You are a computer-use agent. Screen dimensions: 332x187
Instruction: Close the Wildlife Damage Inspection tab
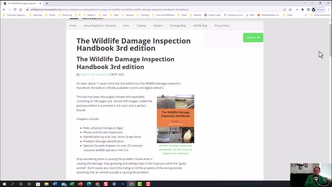point(40,4)
